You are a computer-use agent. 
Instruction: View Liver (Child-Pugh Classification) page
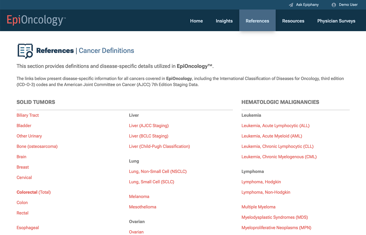(159, 146)
